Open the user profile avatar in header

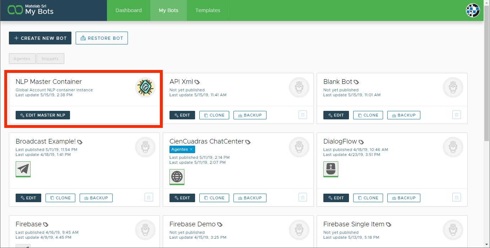473,10
